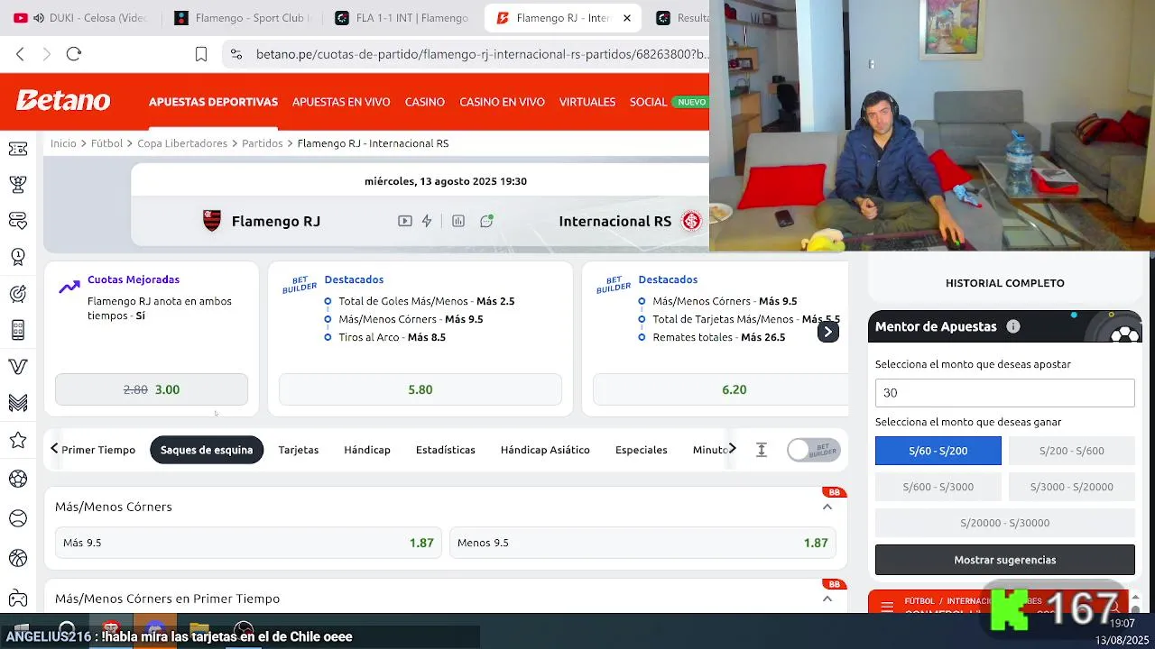Click the lightning bolt match icon

427,221
